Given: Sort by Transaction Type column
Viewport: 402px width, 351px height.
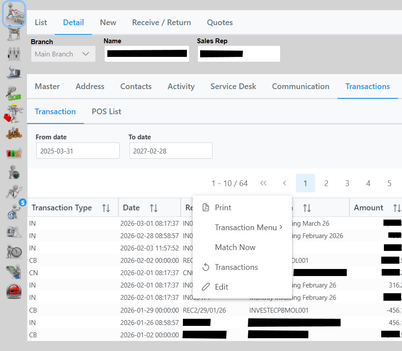Looking at the screenshot, I should coord(106,208).
